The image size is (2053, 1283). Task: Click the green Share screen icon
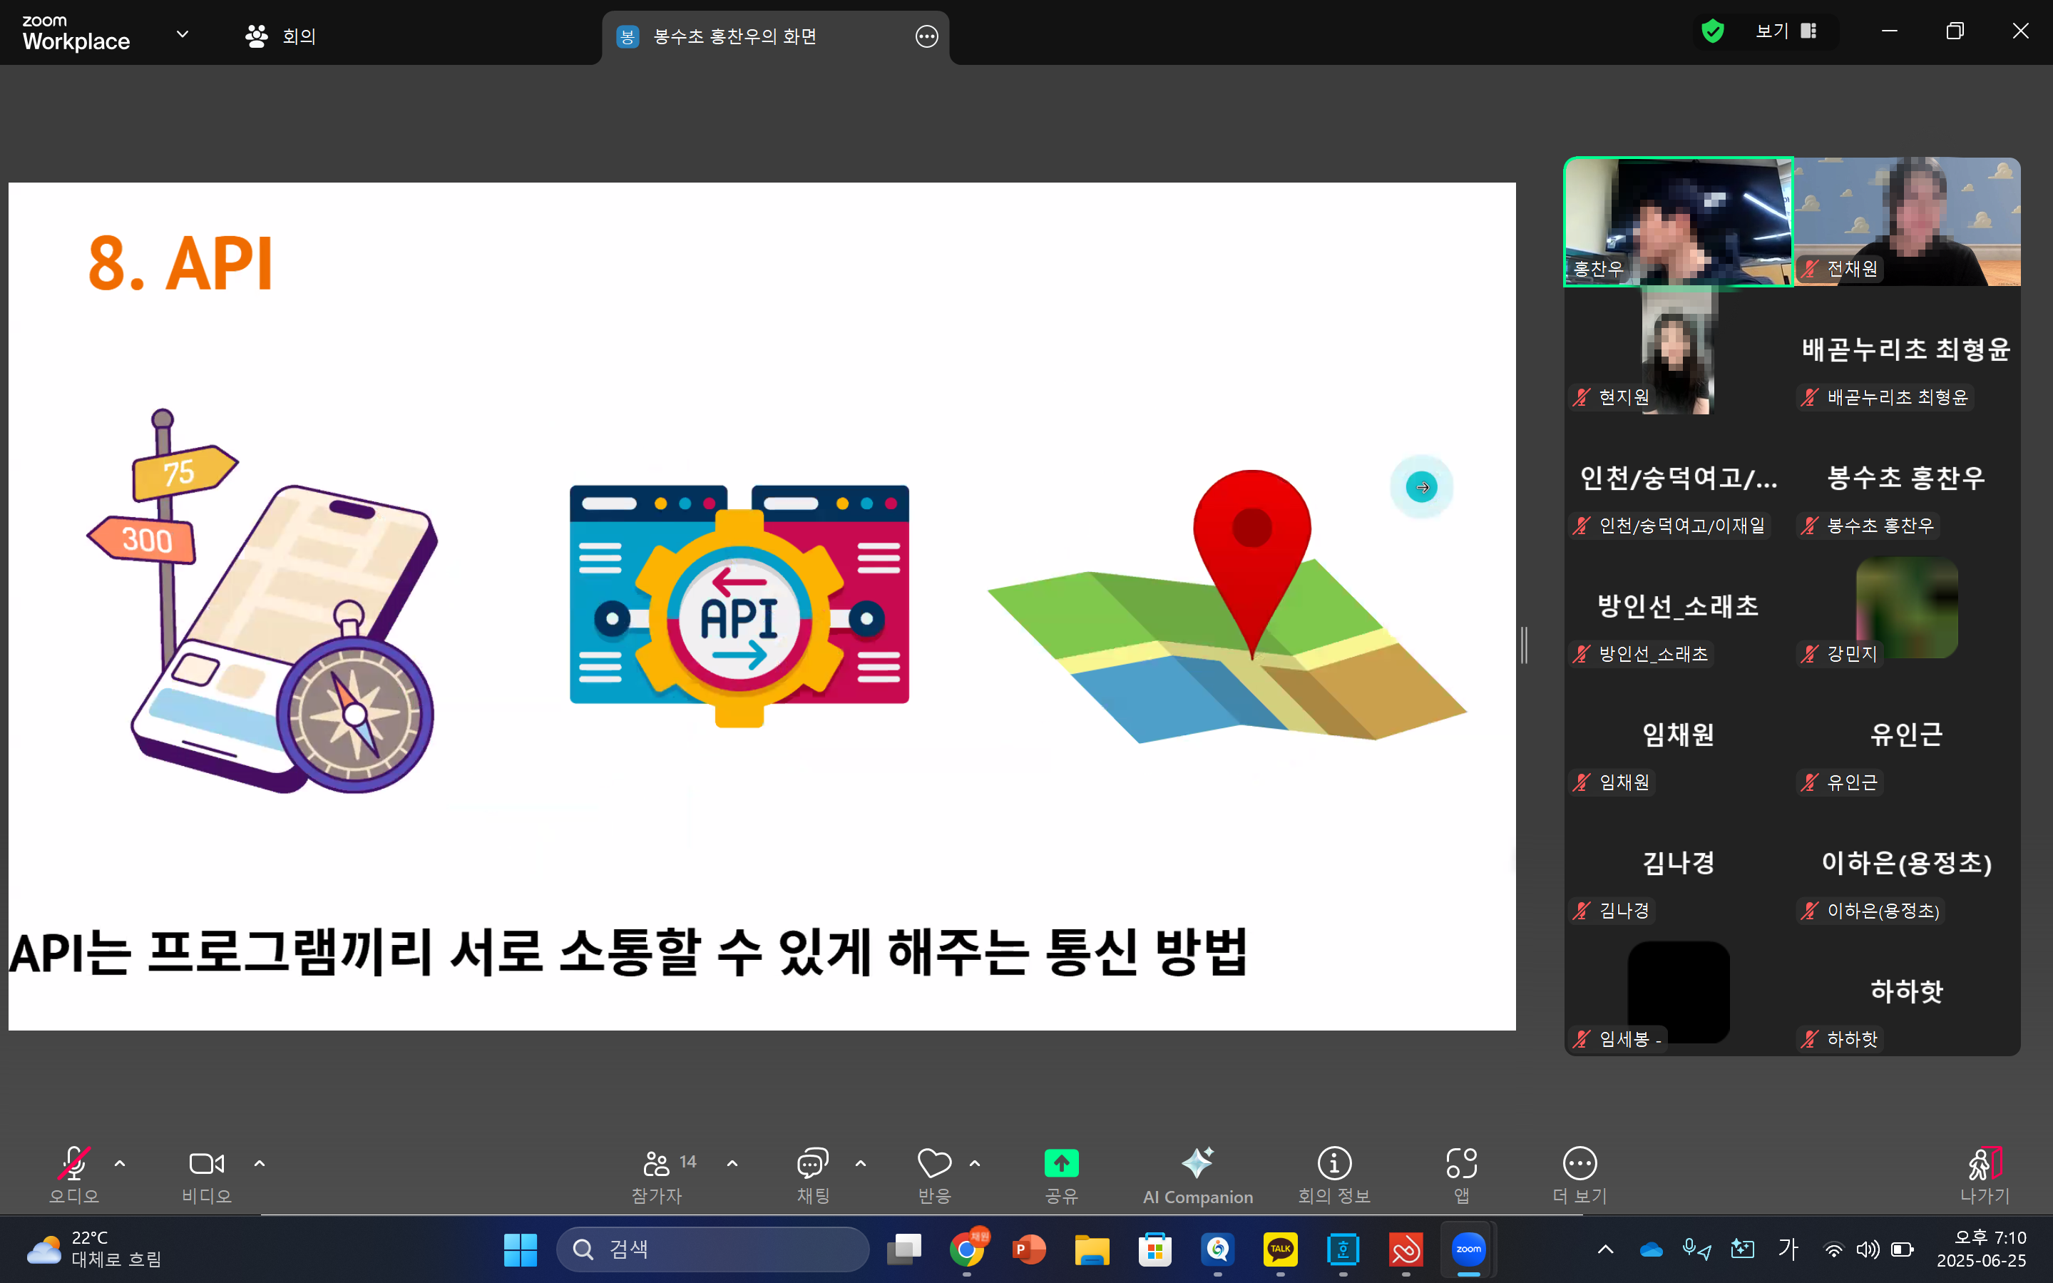(1060, 1163)
